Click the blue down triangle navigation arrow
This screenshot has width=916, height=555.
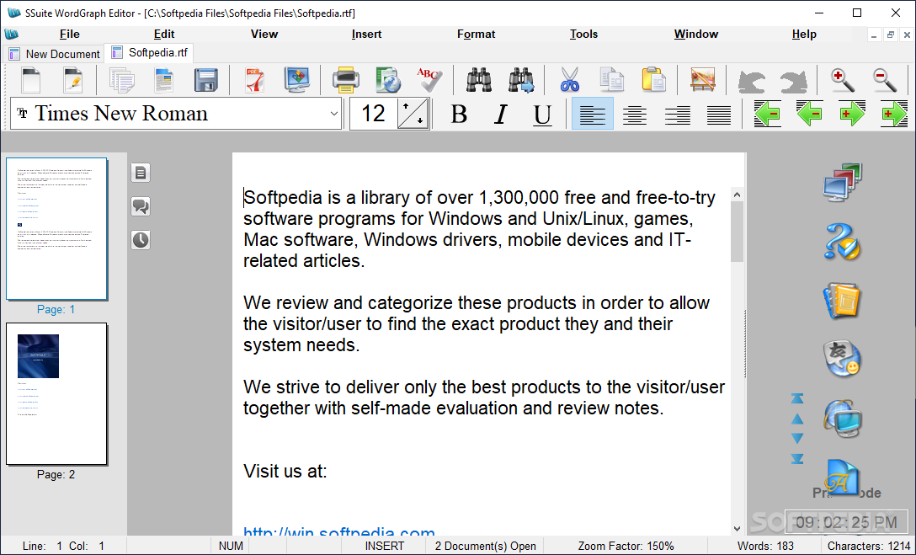[797, 438]
